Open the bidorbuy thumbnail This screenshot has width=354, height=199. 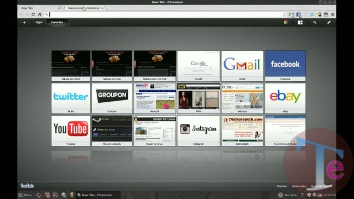tap(242, 98)
